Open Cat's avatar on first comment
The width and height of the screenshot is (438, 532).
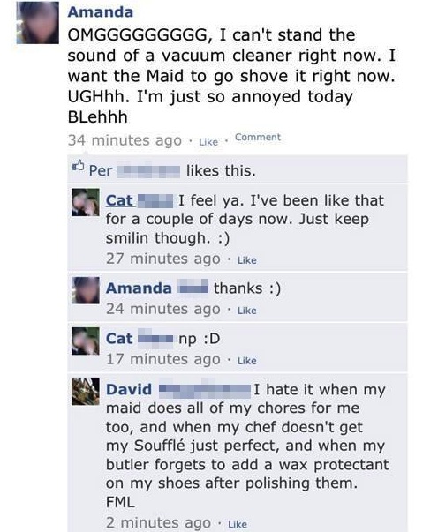[x=86, y=203]
